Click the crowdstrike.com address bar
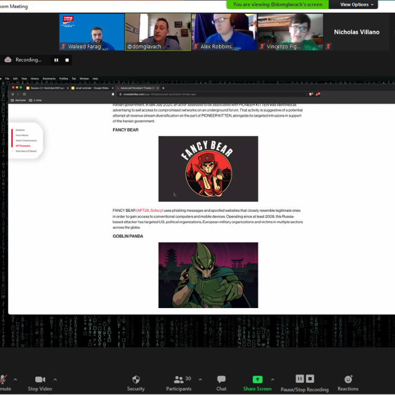This screenshot has height=395, width=395. point(212,94)
